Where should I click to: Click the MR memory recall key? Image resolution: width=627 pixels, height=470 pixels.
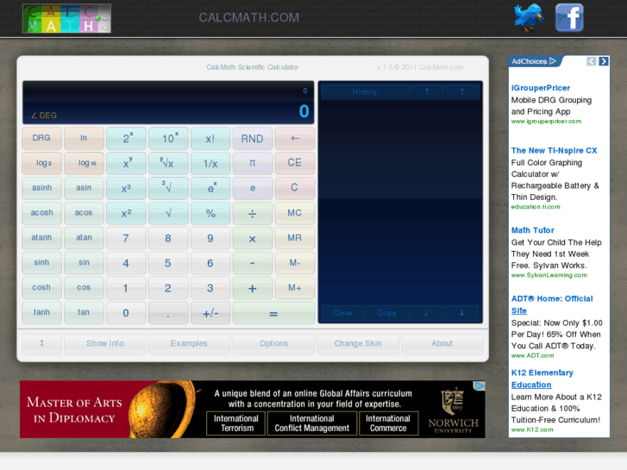295,238
